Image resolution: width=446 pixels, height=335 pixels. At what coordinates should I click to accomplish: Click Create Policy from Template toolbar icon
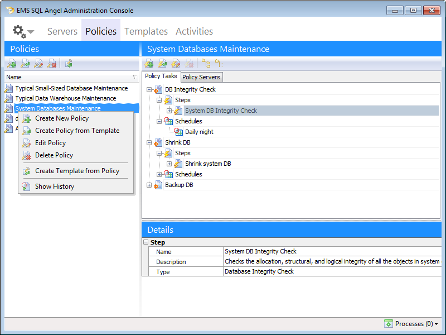25,64
